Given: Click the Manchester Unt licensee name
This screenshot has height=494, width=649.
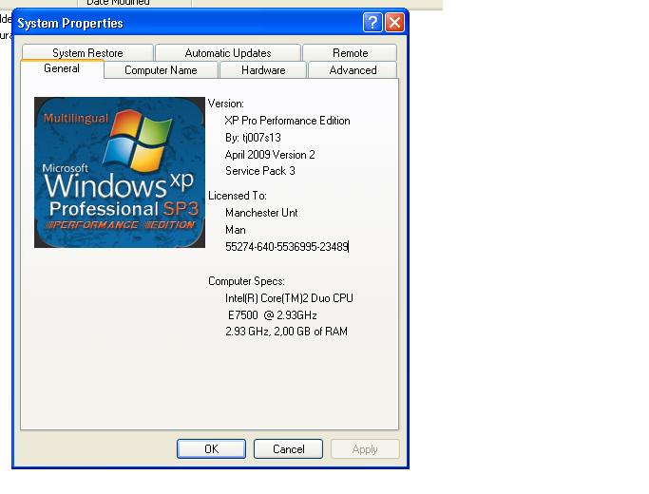Looking at the screenshot, I should 261,213.
